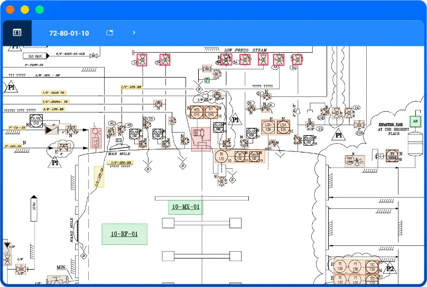427x287 pixels.
Task: Select the 10-RF-01 equipment tag
Action: pyautogui.click(x=124, y=234)
